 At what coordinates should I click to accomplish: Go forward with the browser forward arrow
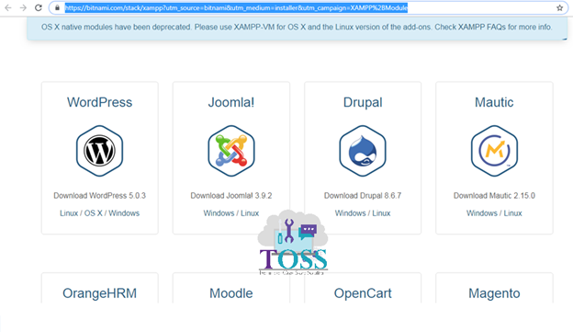(x=23, y=7)
